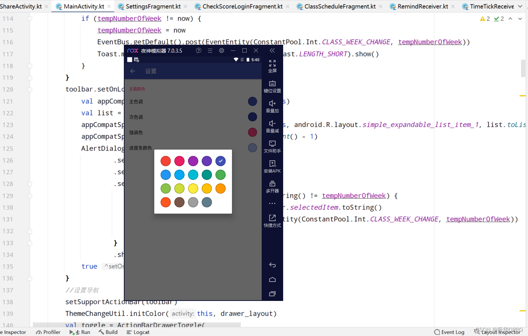Image resolution: width=528 pixels, height=336 pixels.
Task: Collapse fold marker at line 129
Action: point(30,196)
